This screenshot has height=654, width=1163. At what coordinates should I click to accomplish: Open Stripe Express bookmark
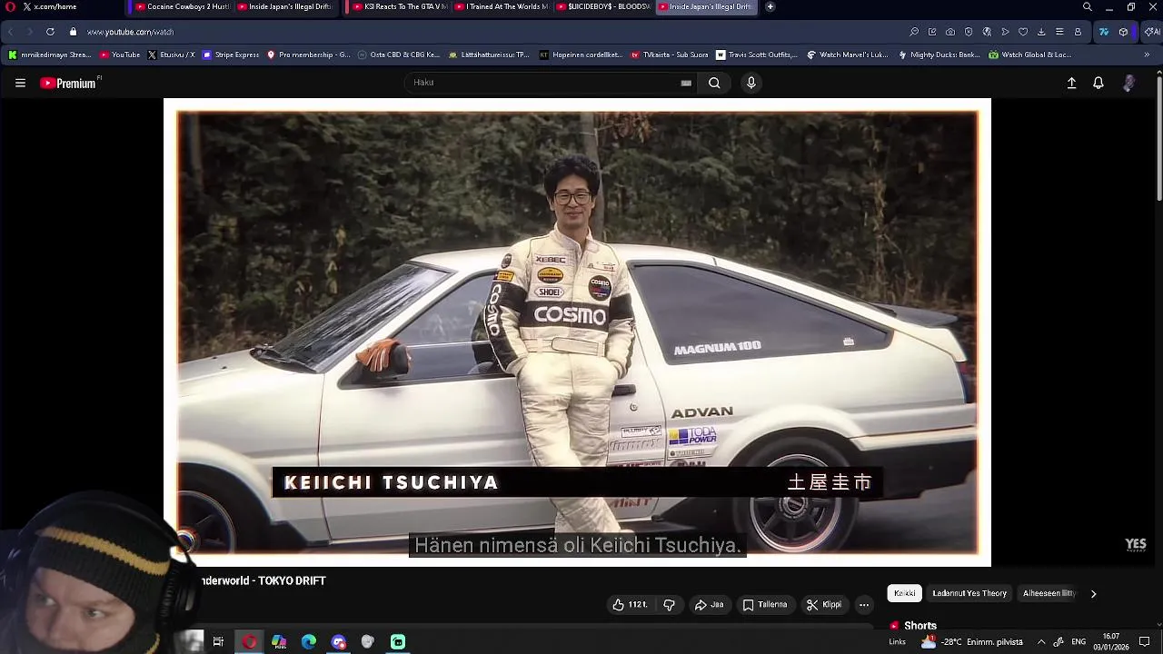click(x=231, y=54)
